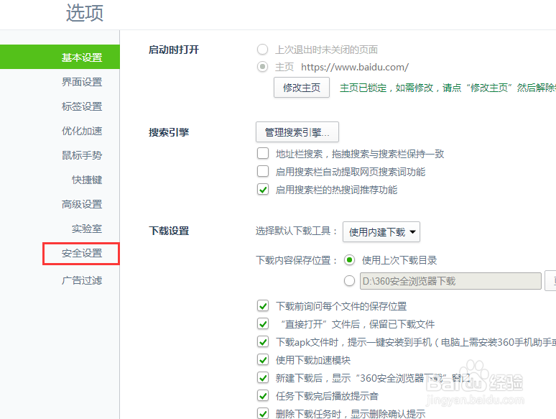Uncheck 使用下载加速模块
Viewport: 556px width, 419px height.
pos(263,360)
